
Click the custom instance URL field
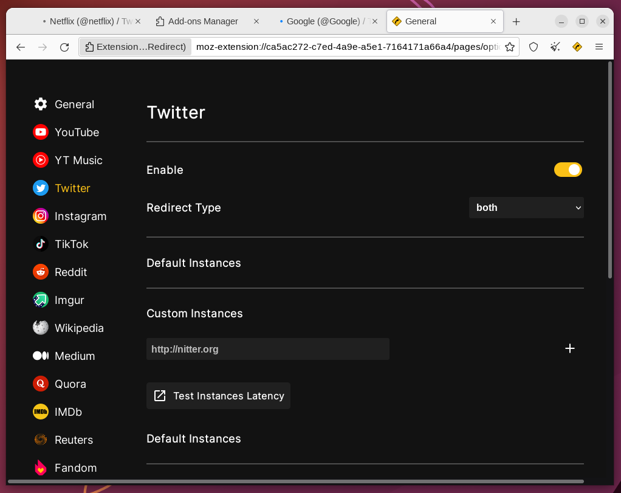coord(268,349)
